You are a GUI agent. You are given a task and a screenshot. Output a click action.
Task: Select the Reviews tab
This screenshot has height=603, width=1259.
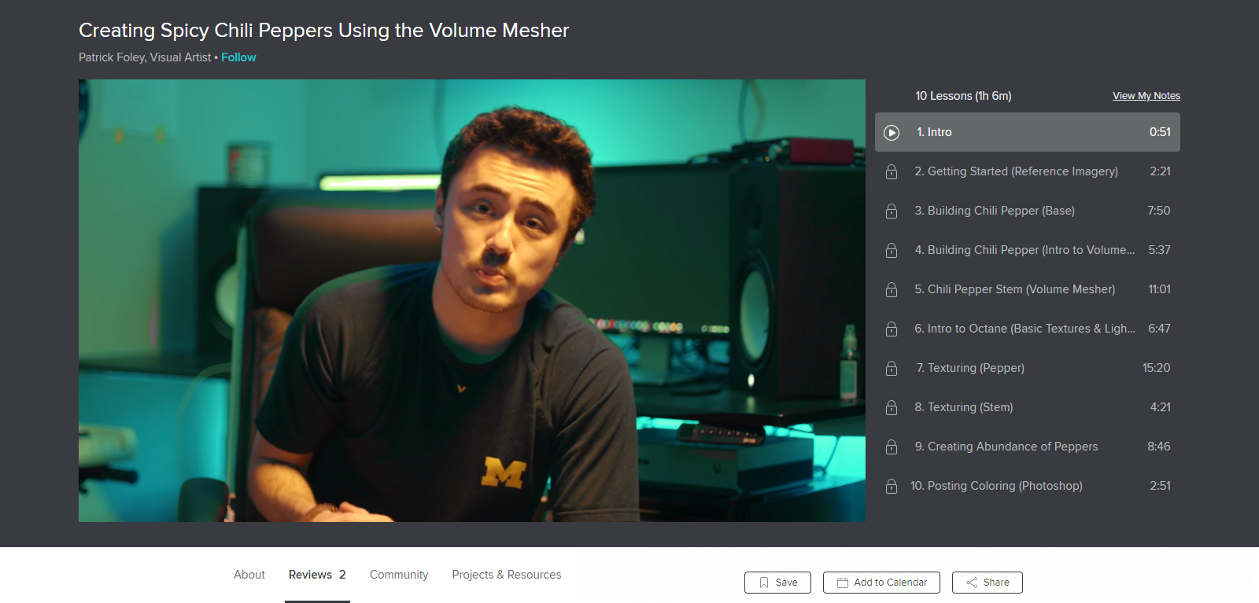(317, 575)
